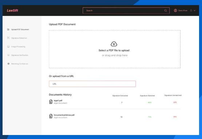
Task: Open the notifications bell
Action: [191, 11]
